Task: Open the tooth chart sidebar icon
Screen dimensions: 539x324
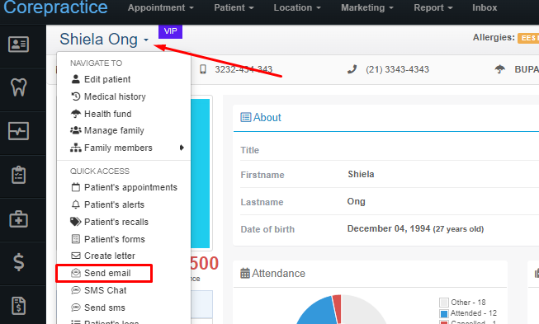Action: click(x=18, y=87)
